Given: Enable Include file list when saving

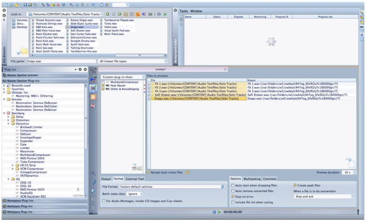Looking at the screenshot, I should click(233, 202).
